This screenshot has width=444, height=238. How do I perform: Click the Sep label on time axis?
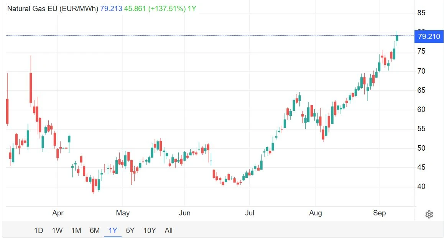point(380,213)
